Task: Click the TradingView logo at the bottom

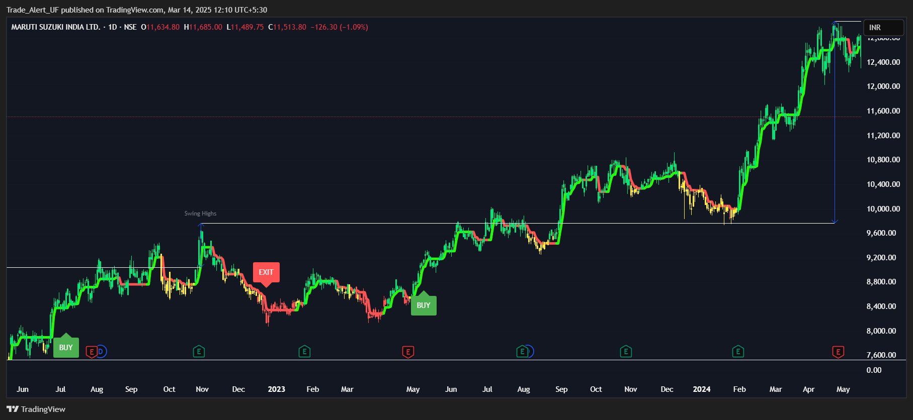Action: click(x=36, y=409)
